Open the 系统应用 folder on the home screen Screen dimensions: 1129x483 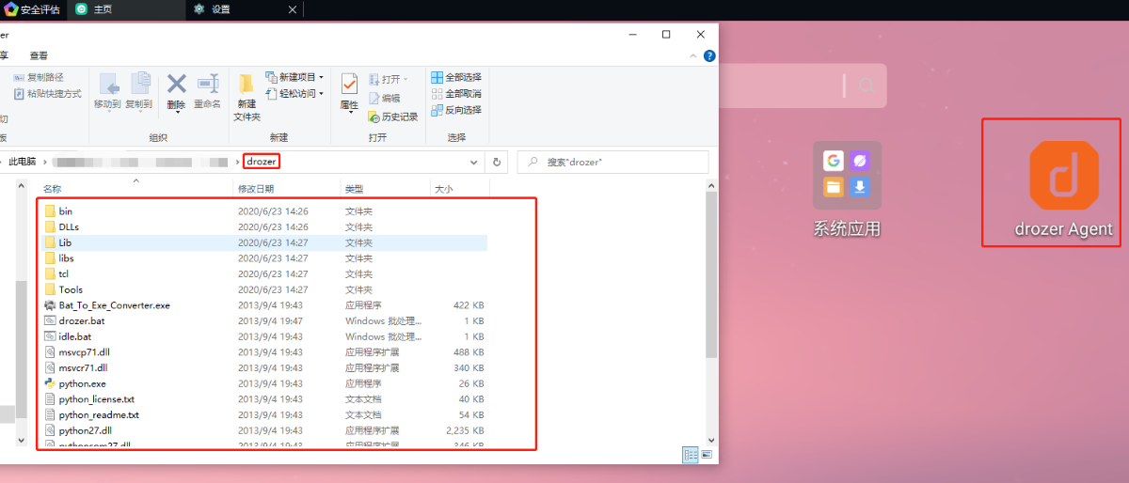[x=847, y=175]
